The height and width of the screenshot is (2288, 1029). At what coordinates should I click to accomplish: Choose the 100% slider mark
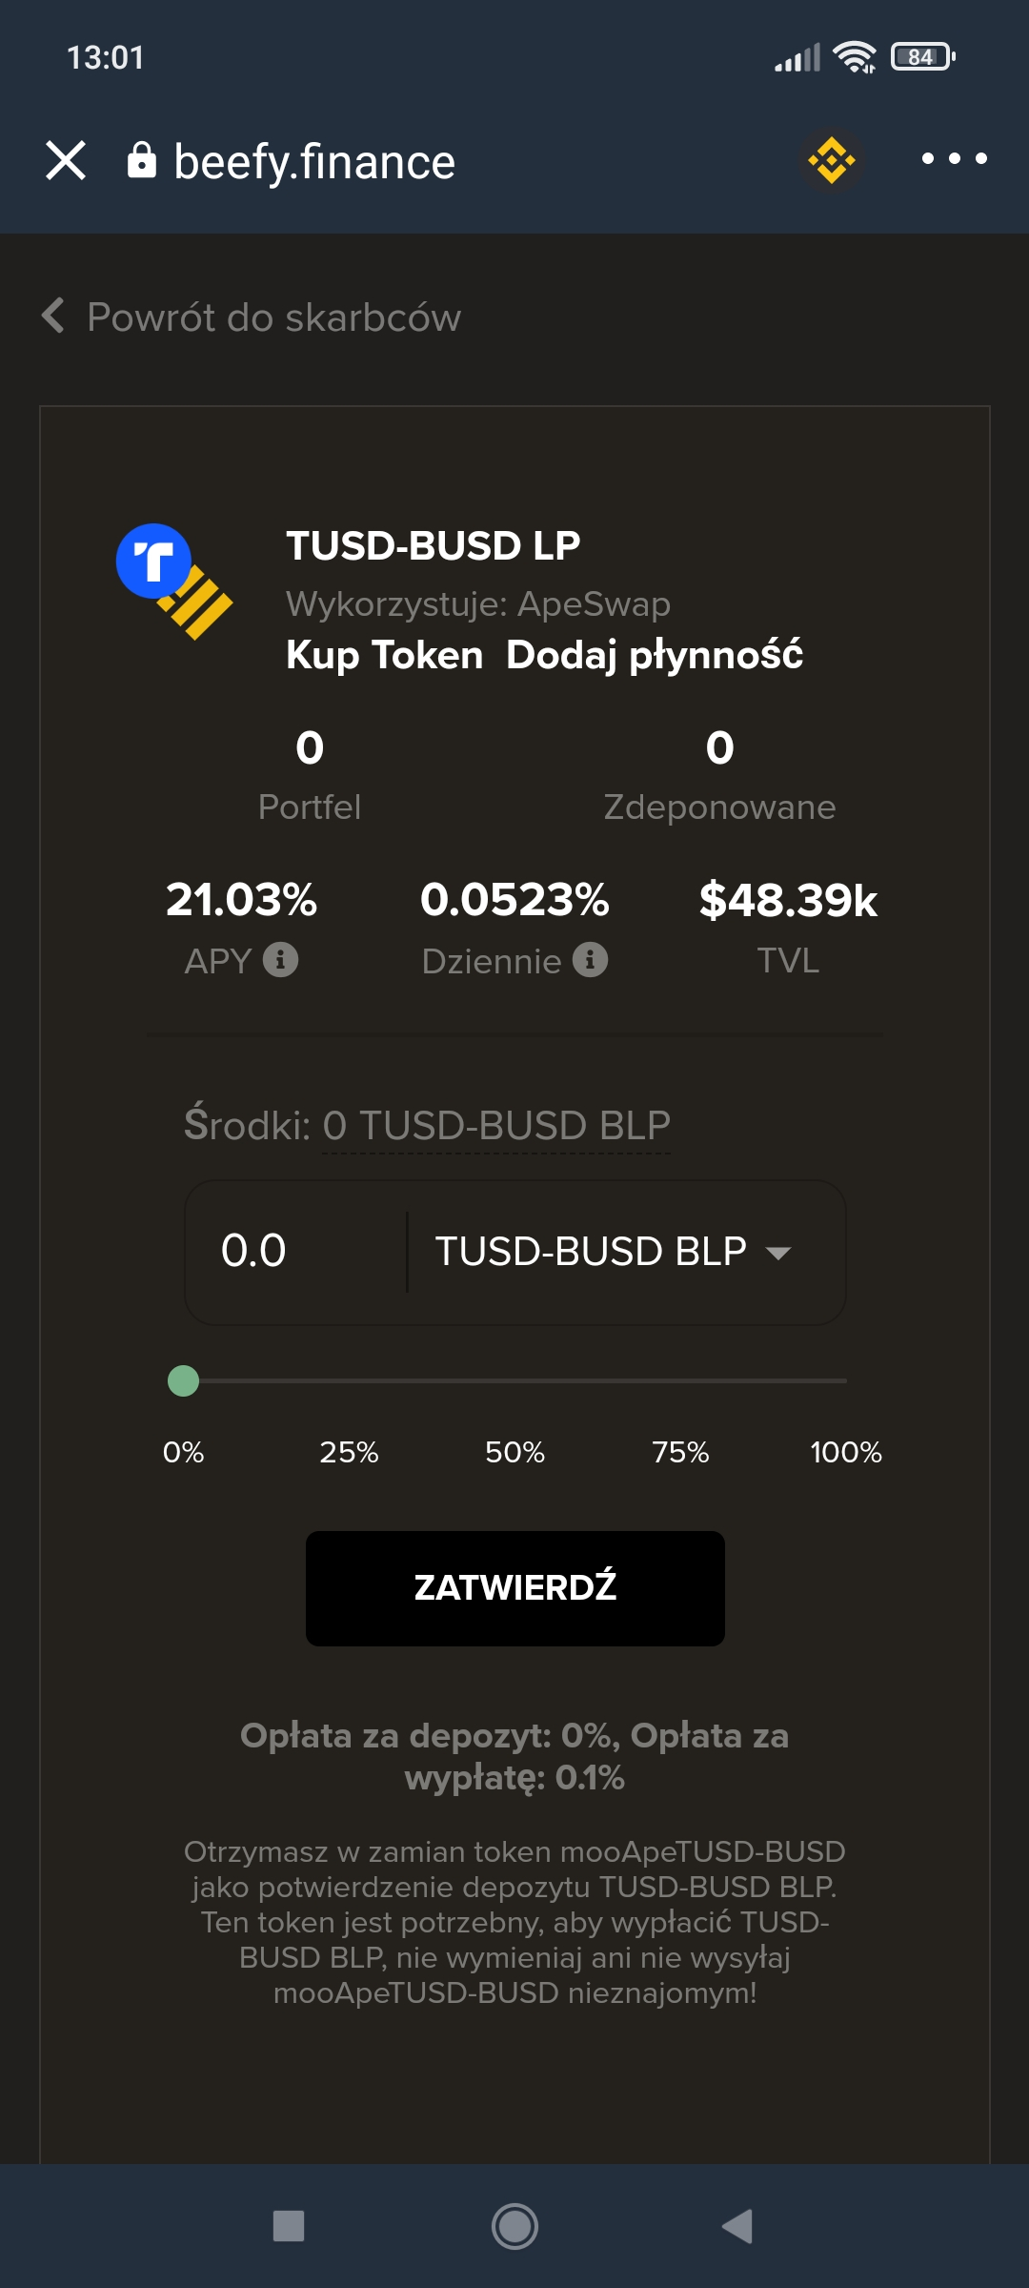click(846, 1452)
